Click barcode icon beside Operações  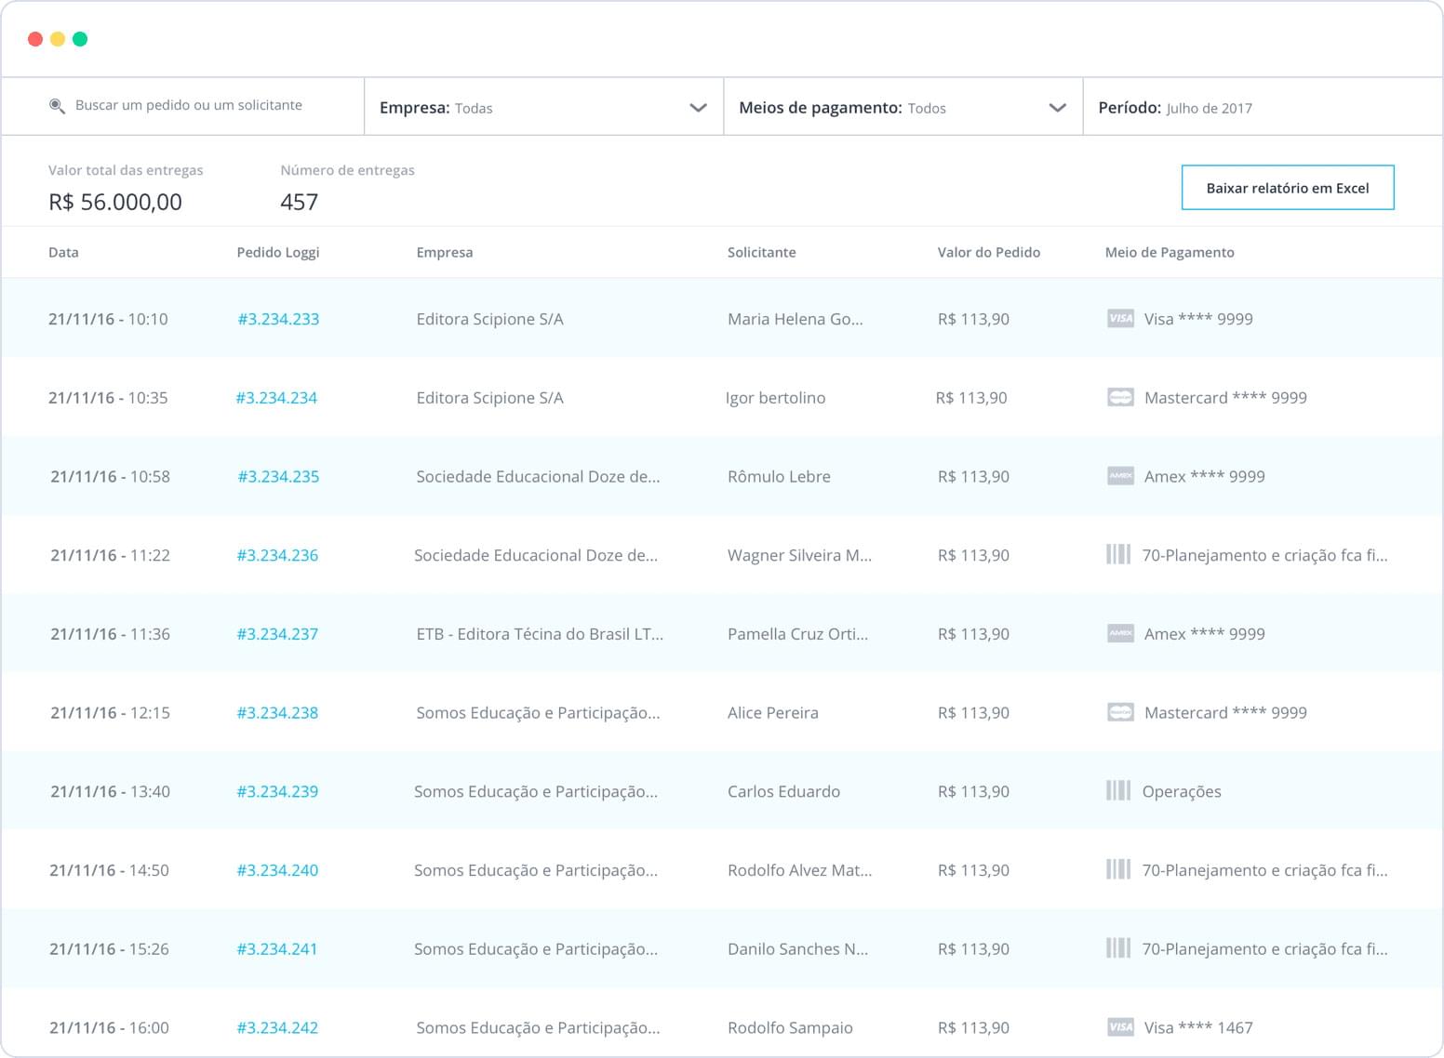(x=1118, y=791)
